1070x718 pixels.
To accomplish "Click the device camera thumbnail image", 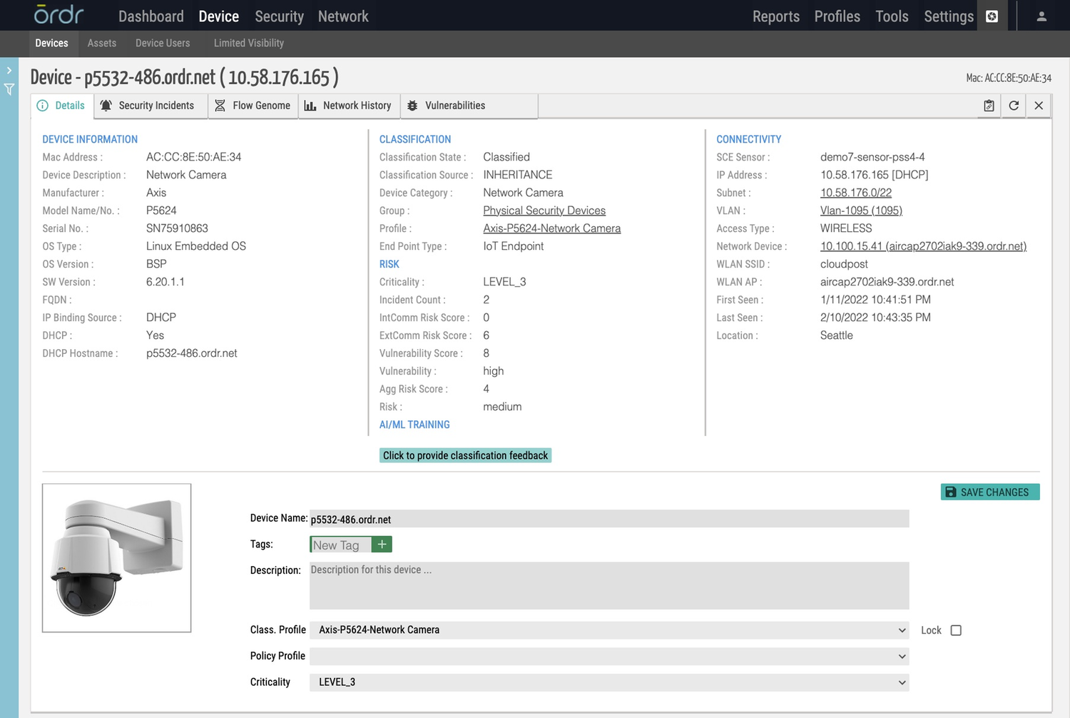I will point(116,557).
